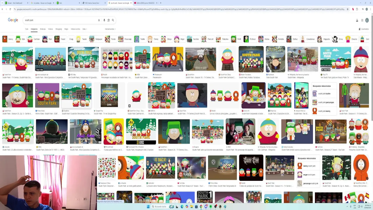The image size is (373, 210).
Task: Open the 'IS BACK!' South Park thumbnail
Action: pos(161,168)
